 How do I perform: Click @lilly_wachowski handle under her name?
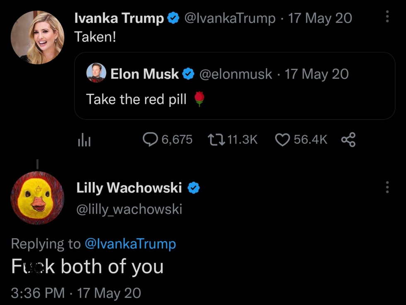click(x=129, y=209)
